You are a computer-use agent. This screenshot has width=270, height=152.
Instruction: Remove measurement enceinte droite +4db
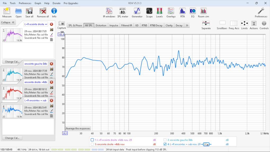[x=52, y=82]
